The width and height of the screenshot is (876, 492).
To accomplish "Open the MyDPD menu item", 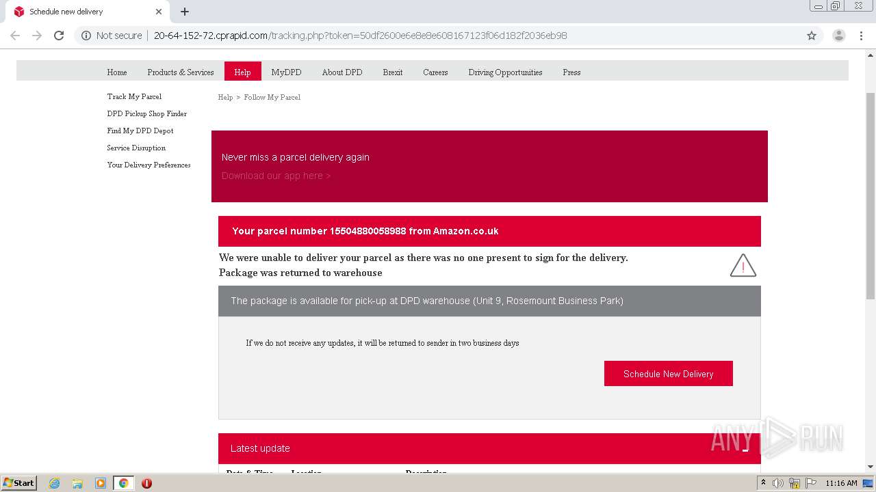I will click(x=286, y=72).
